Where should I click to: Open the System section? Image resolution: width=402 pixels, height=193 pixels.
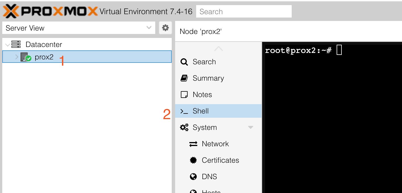pos(218,127)
